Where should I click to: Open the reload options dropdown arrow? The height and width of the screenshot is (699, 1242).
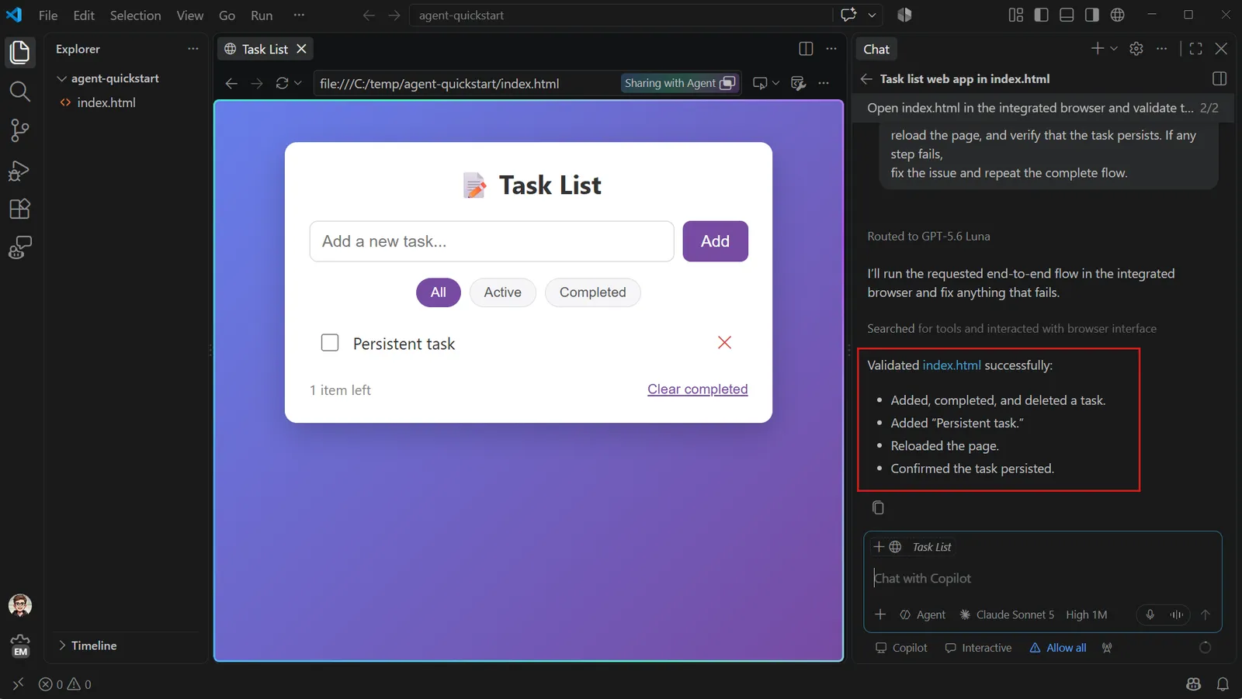[x=298, y=83]
